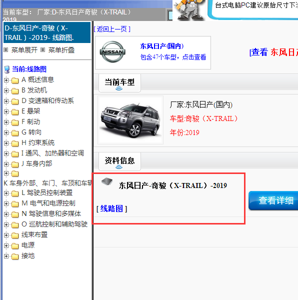
Task: Select the 资料信息 tab
Action: coord(119,161)
